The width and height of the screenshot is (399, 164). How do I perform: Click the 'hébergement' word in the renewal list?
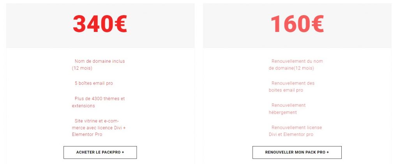tap(283, 113)
